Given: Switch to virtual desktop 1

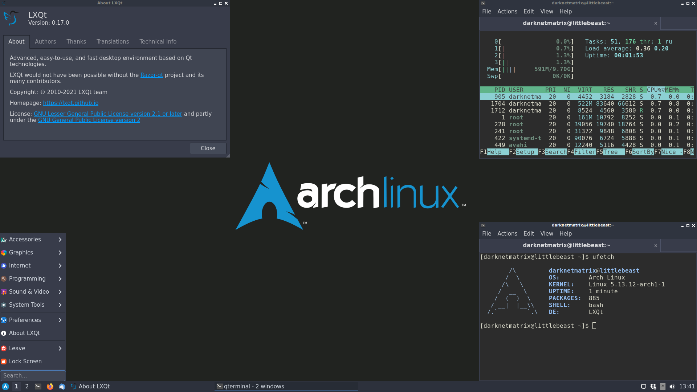Looking at the screenshot, I should point(16,387).
